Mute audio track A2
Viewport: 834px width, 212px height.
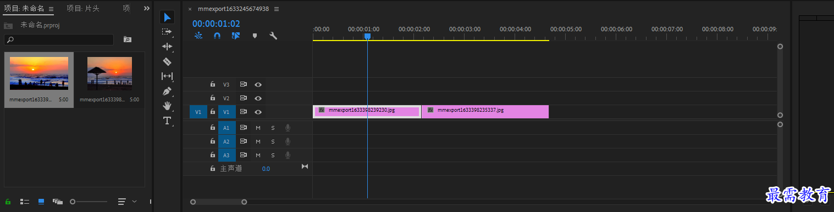[x=258, y=141]
